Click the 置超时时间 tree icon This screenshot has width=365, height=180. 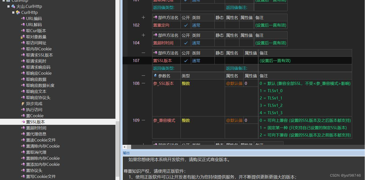click(23, 128)
